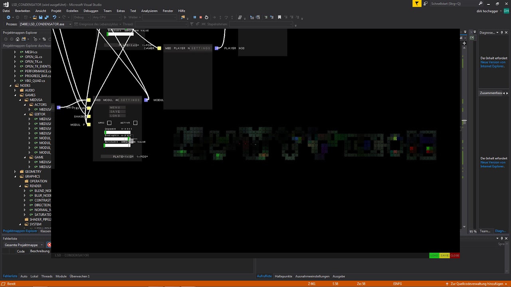Screen dimensions: 511x287
Task: Open the Debuggen menu
Action: 91,11
